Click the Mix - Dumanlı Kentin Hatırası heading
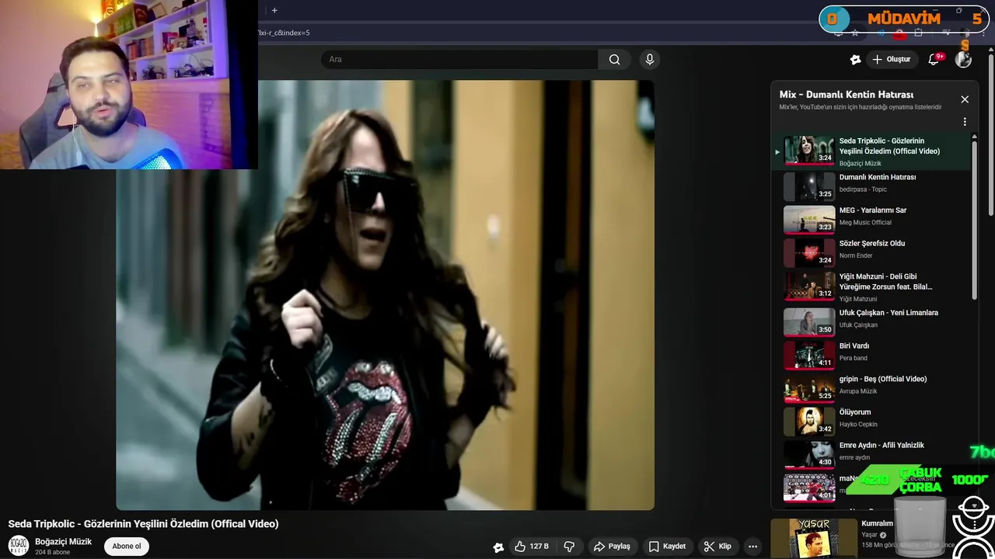Screen dimensions: 995x559 click(x=847, y=94)
